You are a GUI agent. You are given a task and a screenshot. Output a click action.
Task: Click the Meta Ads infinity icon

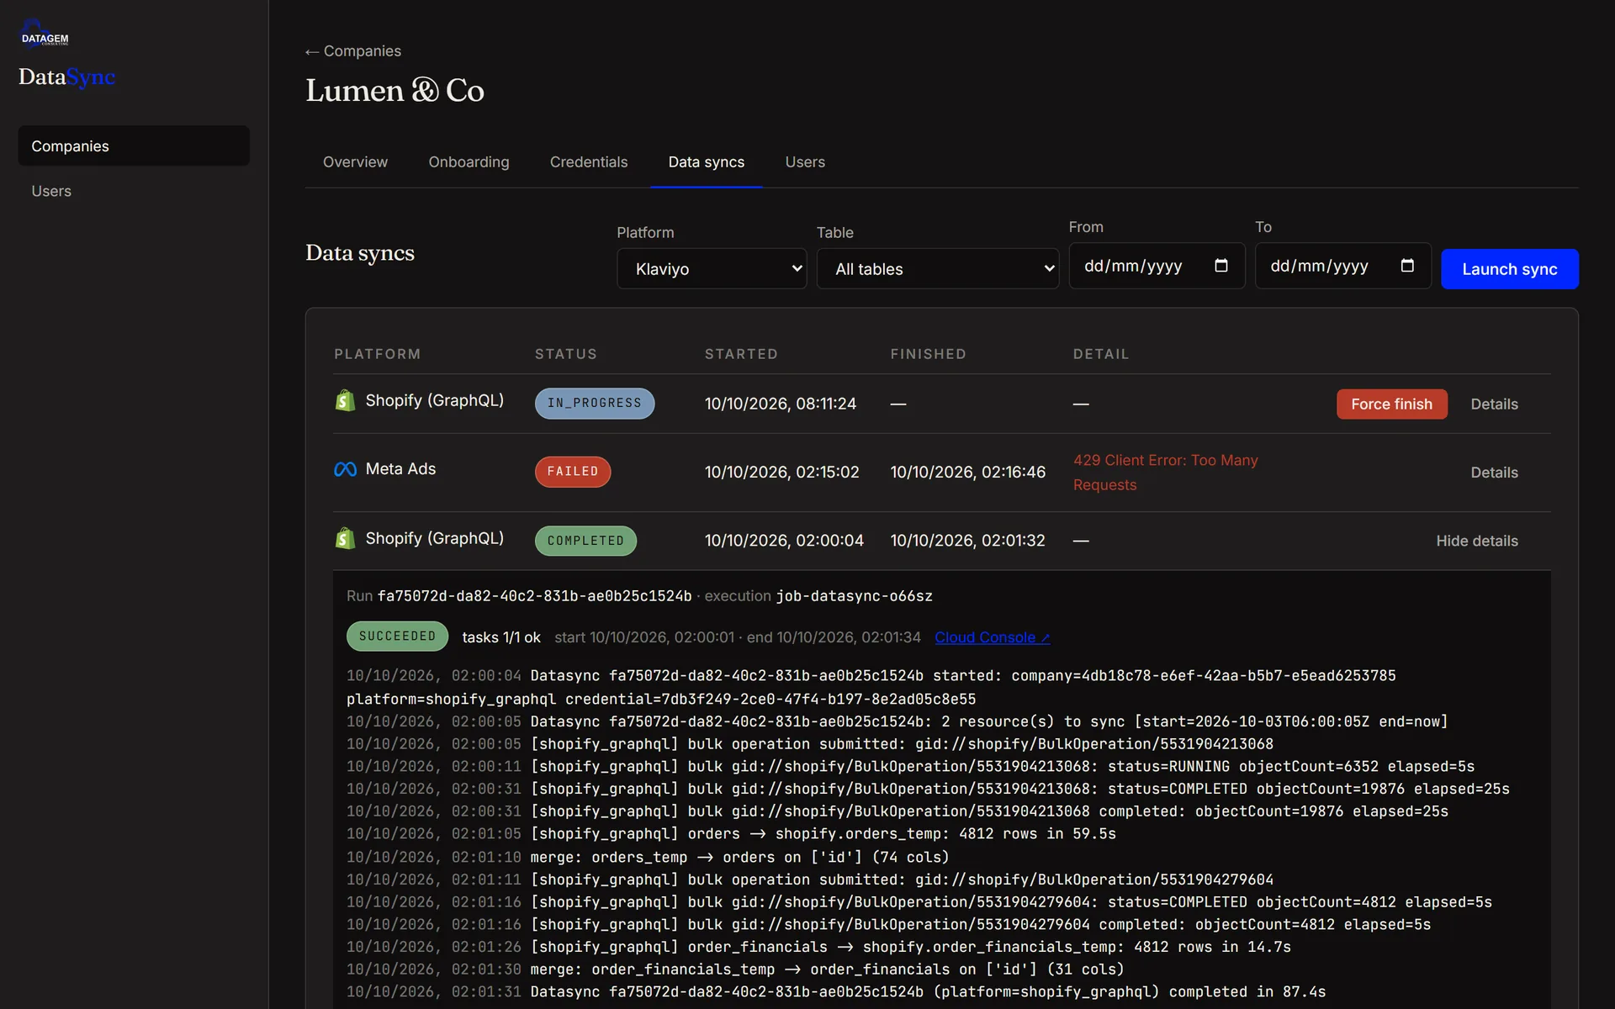(x=345, y=469)
